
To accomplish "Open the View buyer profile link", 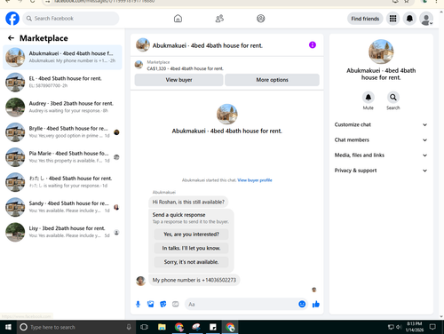I will tap(255, 180).
